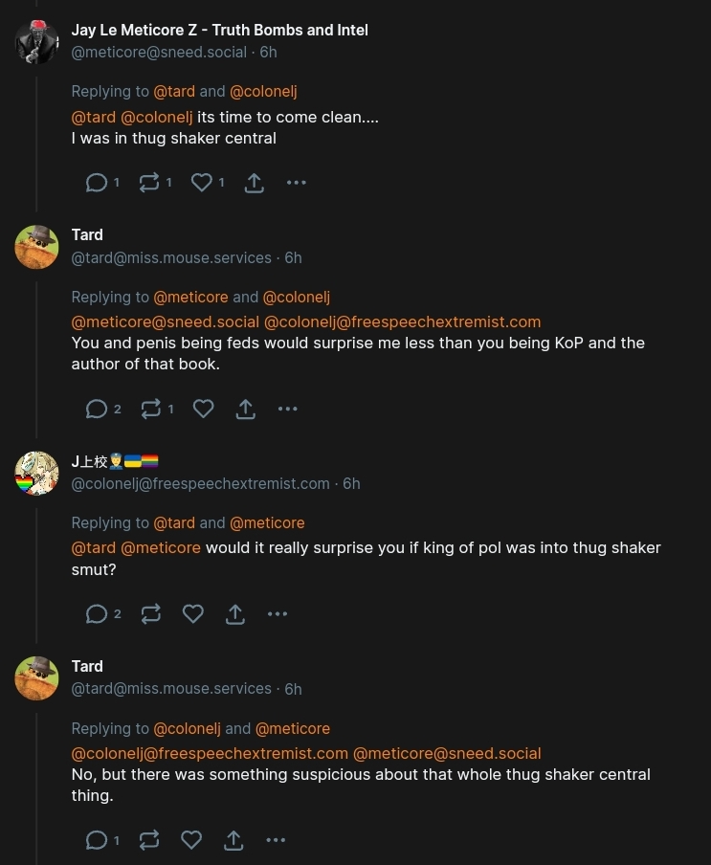Open the Jay Le Meticore Z display name
The image size is (711, 865).
click(x=219, y=30)
